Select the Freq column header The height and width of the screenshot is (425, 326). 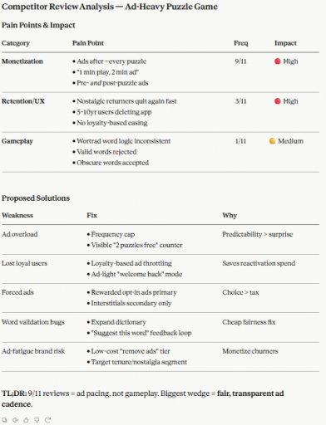pos(241,43)
